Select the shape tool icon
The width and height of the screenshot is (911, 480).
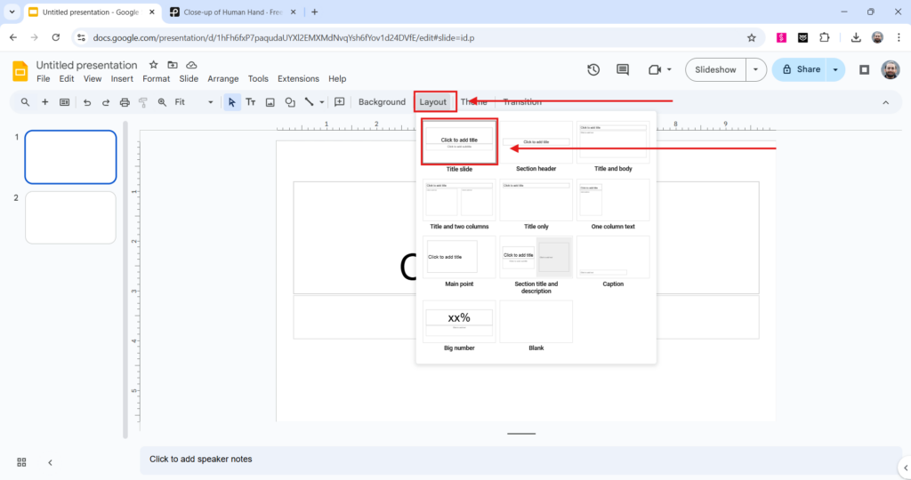pyautogui.click(x=290, y=102)
